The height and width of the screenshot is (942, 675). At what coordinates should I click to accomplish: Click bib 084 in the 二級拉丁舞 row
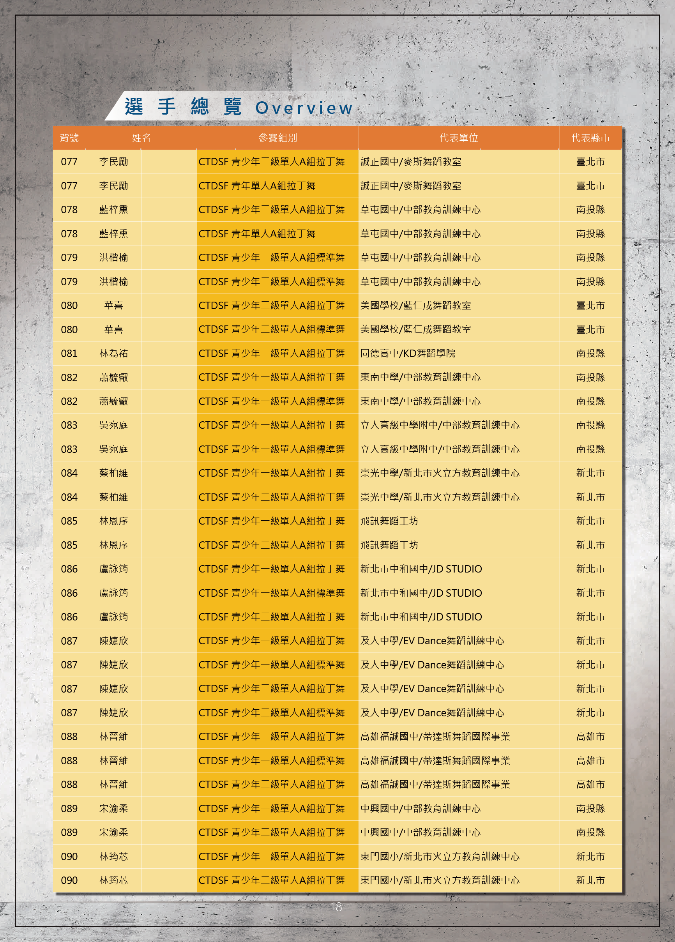(x=69, y=497)
